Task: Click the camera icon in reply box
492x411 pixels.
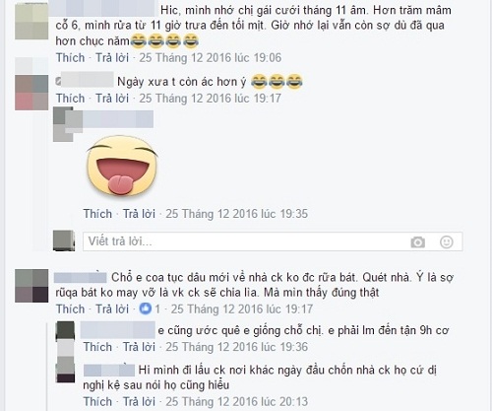Action: tap(417, 242)
